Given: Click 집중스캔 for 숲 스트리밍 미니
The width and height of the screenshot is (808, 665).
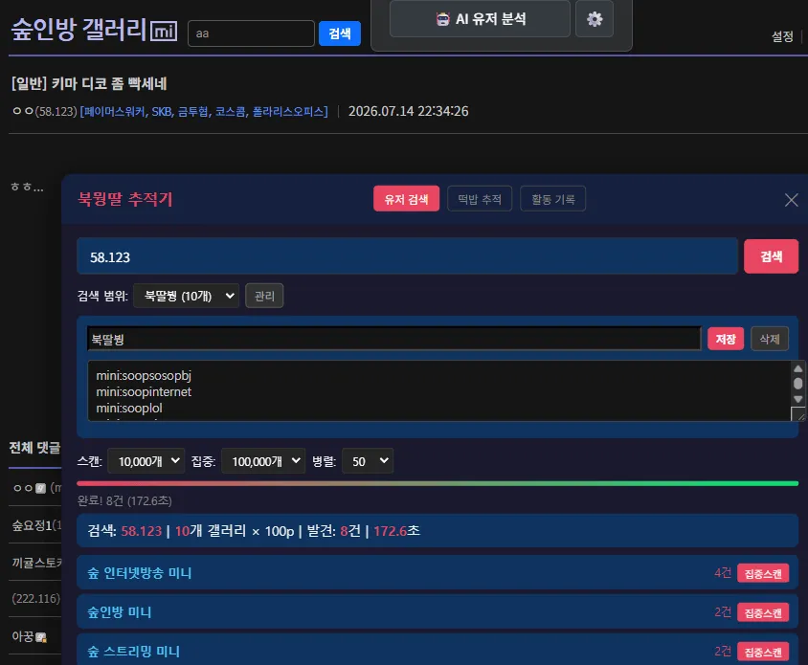Looking at the screenshot, I should tap(763, 652).
